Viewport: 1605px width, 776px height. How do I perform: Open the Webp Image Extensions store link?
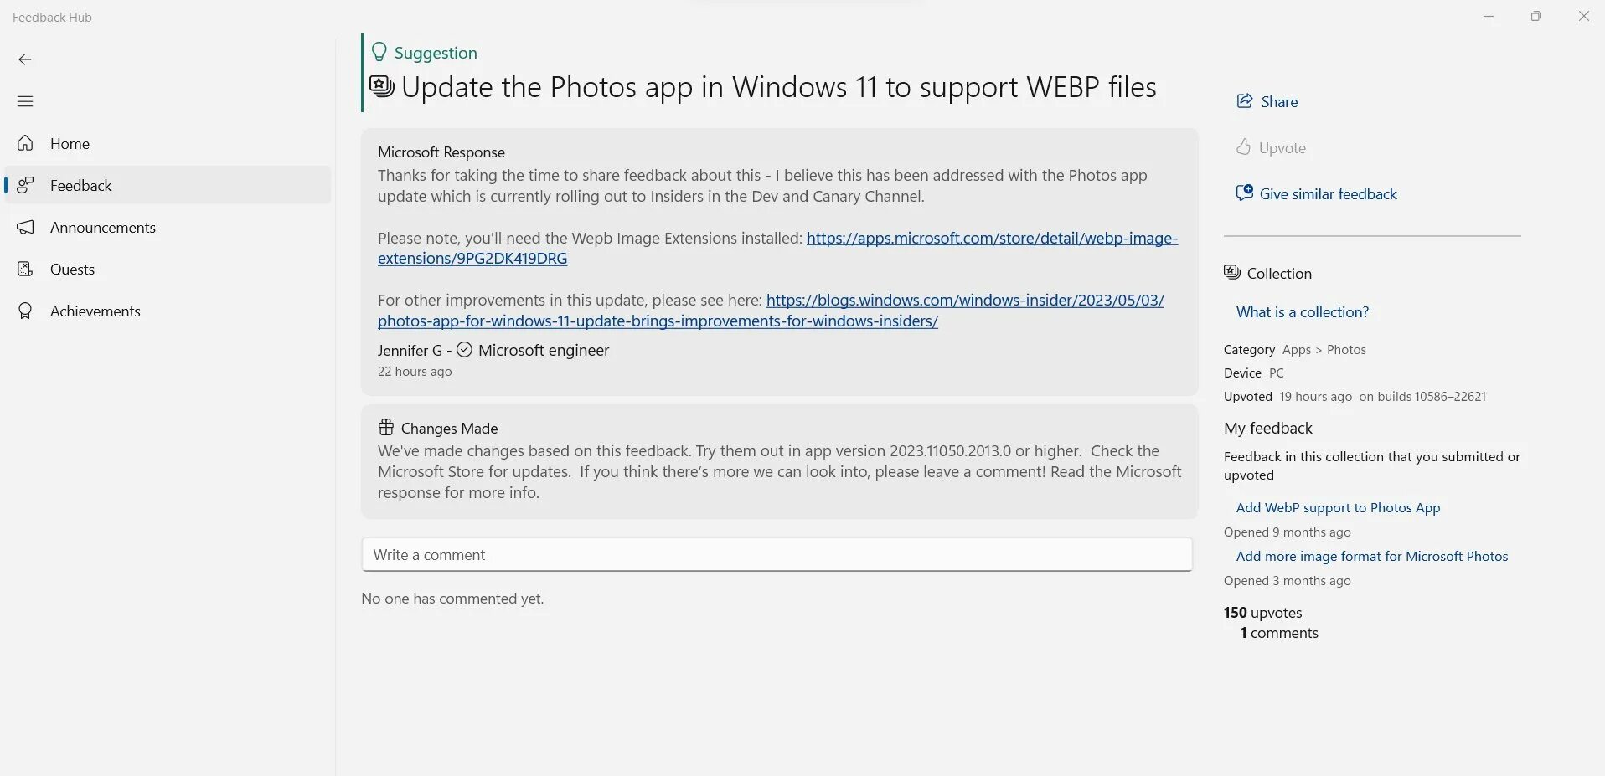pyautogui.click(x=991, y=239)
